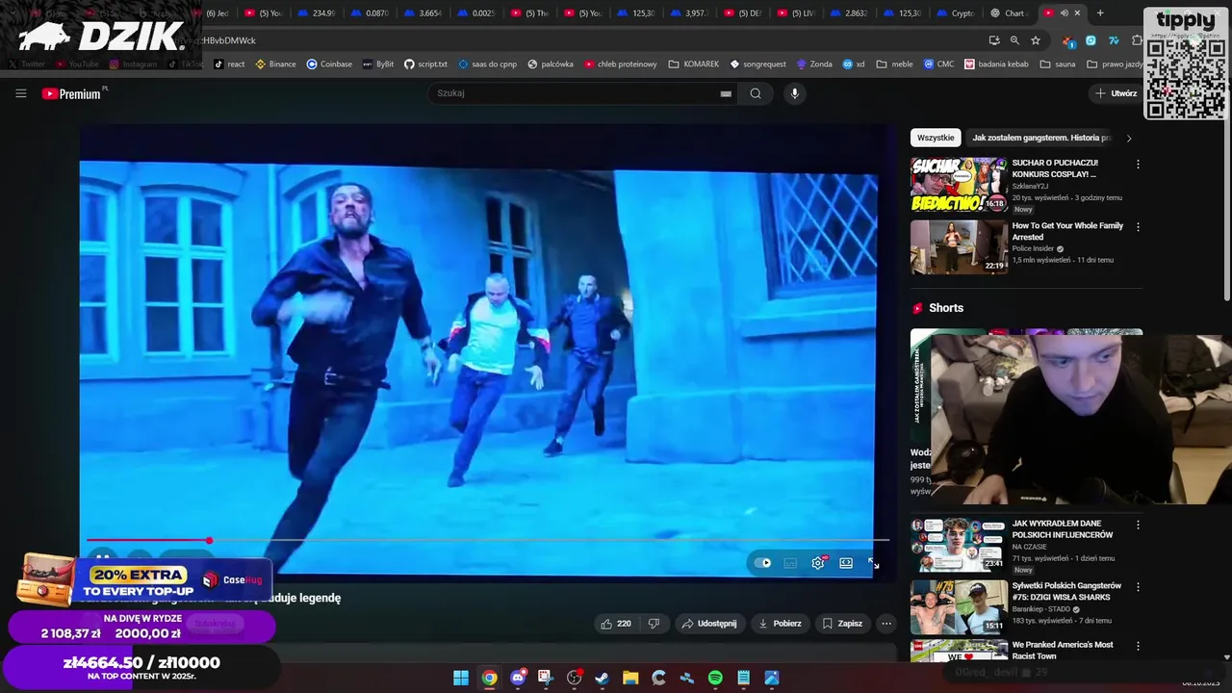
Task: Open SUCHAR O PUCHACZU video thumbnail
Action: pyautogui.click(x=960, y=185)
